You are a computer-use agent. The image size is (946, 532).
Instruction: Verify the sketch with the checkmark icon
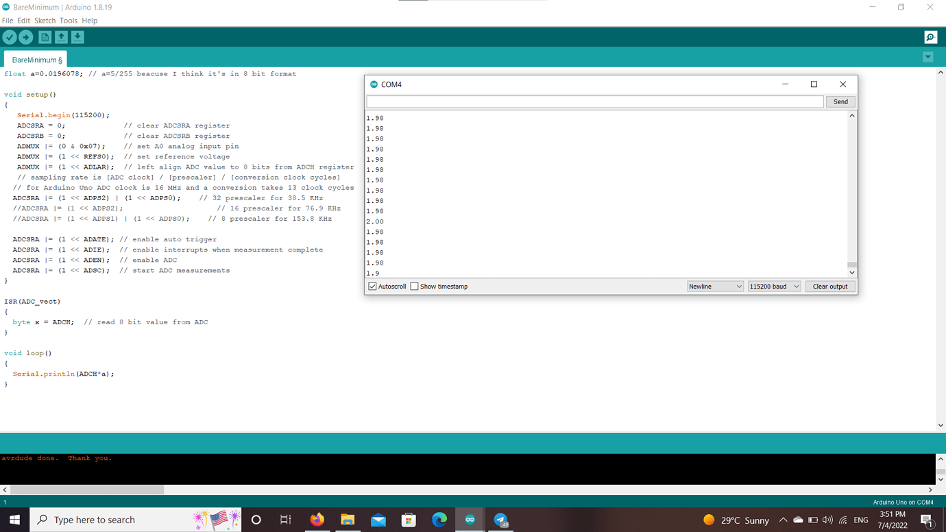click(x=10, y=37)
